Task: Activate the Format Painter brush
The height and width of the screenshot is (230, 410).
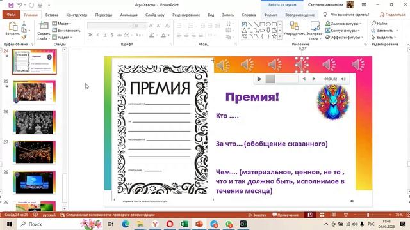Action: [x=24, y=37]
